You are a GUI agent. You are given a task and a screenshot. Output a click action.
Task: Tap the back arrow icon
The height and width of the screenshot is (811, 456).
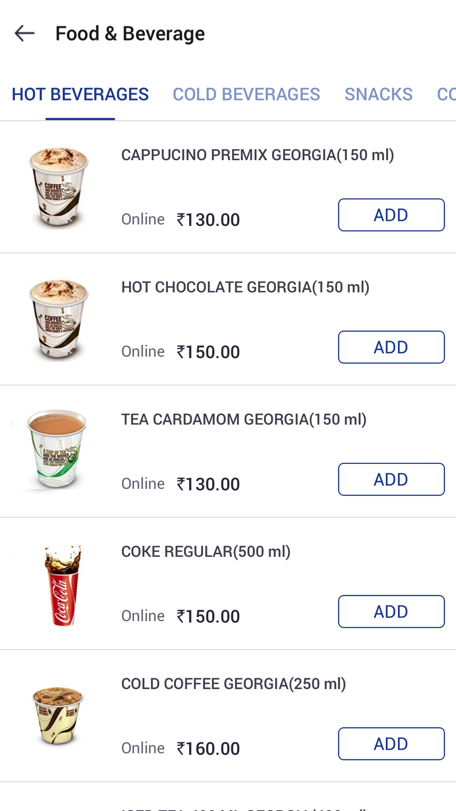pyautogui.click(x=25, y=33)
